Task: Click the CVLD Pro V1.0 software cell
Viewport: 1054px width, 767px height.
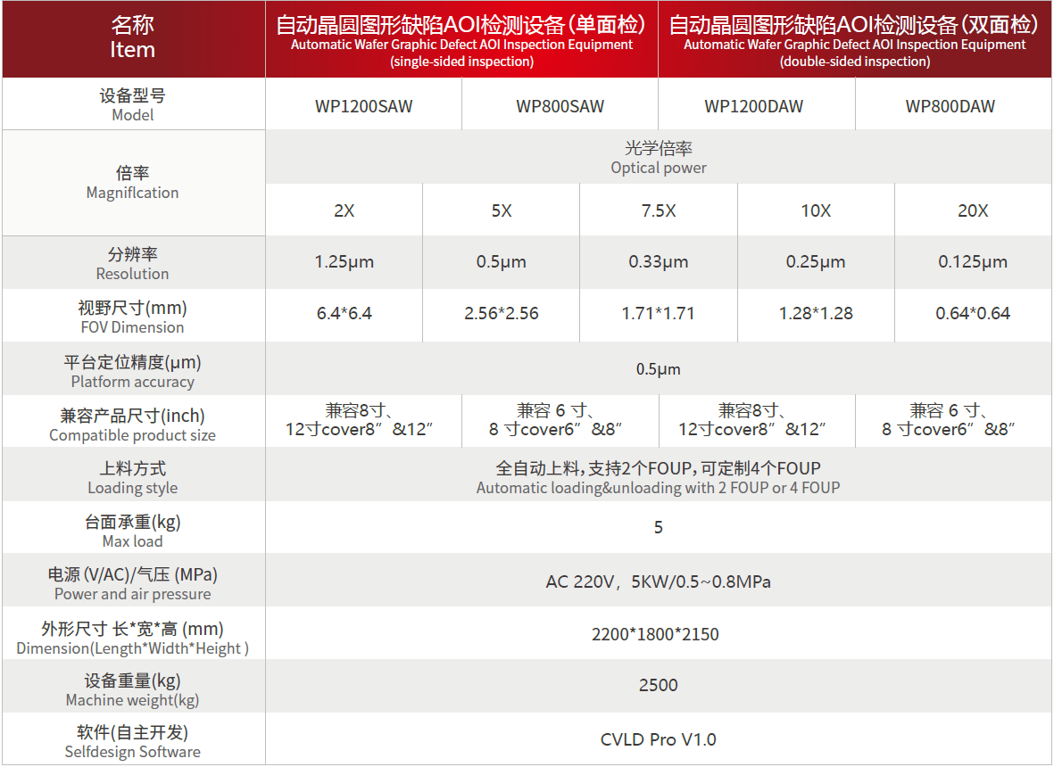Action: click(659, 739)
